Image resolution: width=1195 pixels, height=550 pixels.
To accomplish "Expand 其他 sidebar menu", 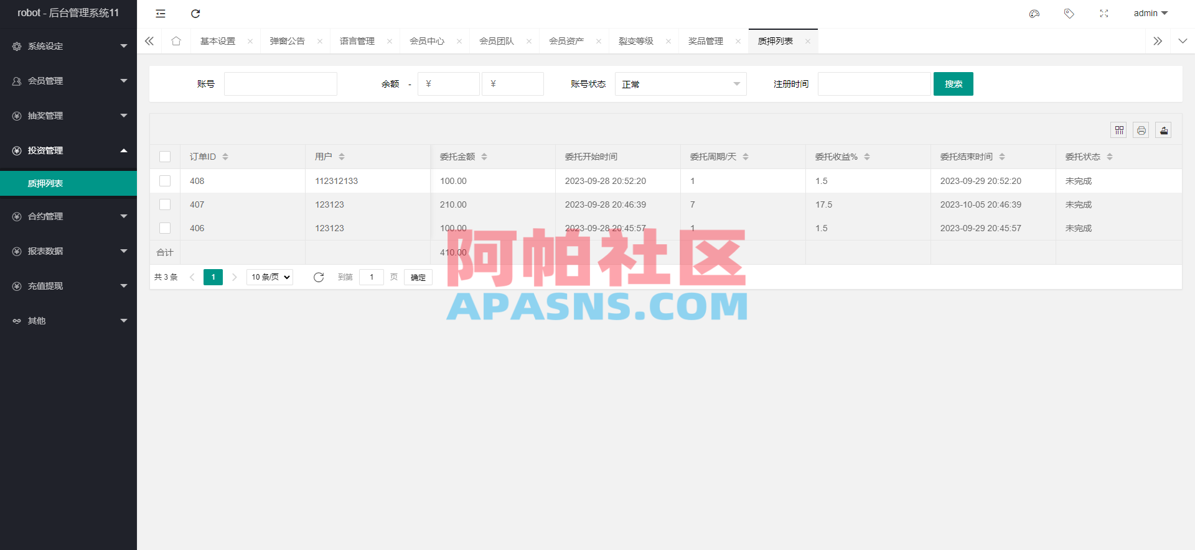I will coord(68,321).
